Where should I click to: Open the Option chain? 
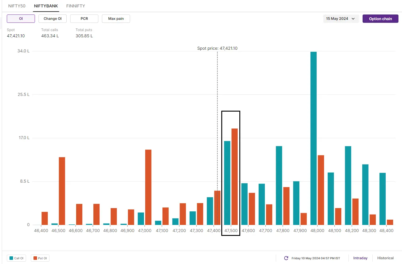coord(380,19)
